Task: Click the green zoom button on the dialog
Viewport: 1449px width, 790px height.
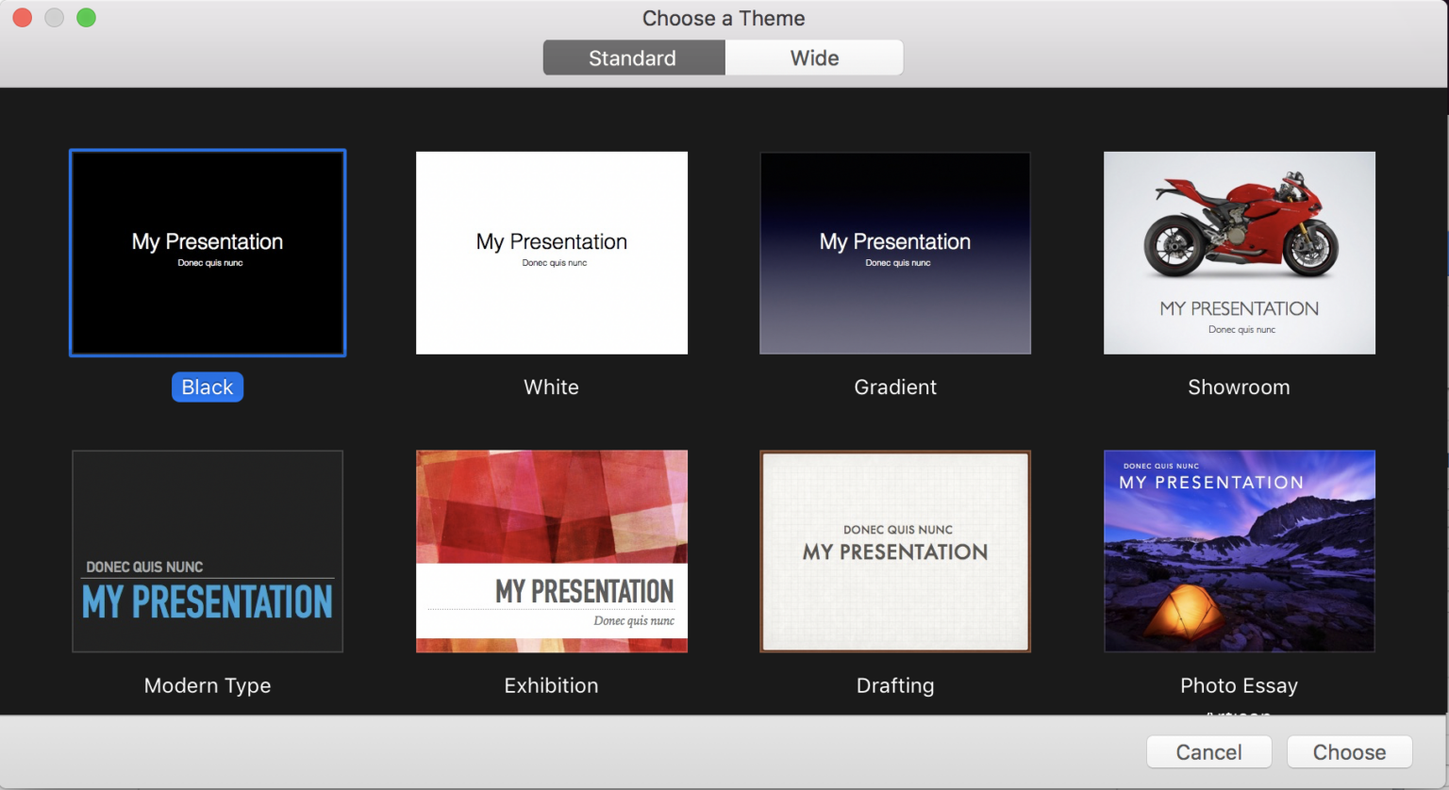Action: (85, 17)
